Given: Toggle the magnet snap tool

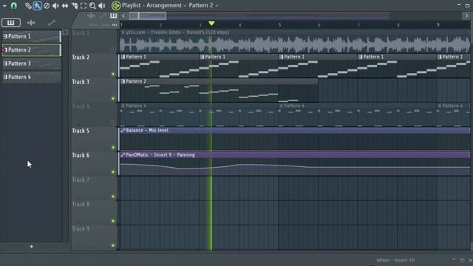Looking at the screenshot, I should [14, 5].
